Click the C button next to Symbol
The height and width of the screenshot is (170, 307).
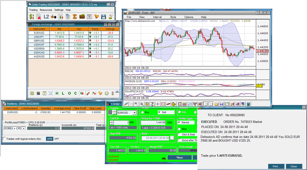[x=110, y=113]
